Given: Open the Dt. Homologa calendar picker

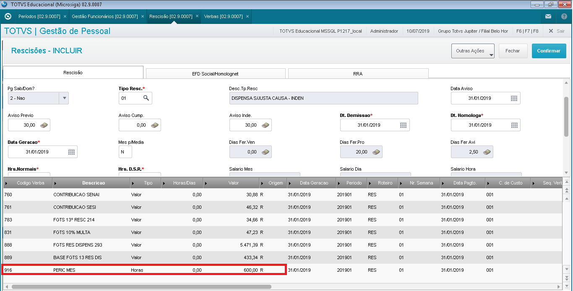Looking at the screenshot, I should 514,125.
